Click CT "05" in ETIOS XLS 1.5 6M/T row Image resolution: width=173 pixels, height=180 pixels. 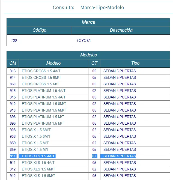(x=94, y=176)
